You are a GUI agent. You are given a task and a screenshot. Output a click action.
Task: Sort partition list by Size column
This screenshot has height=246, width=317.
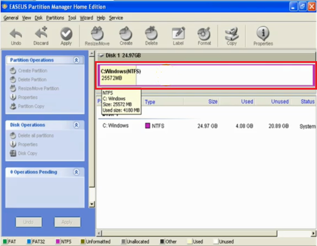tap(213, 101)
